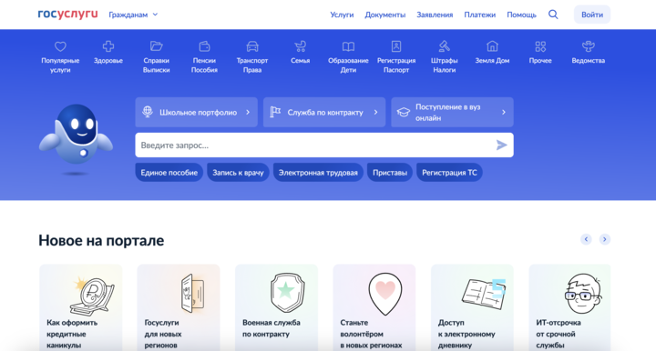Open the Регистрация Паспорт category

click(396, 56)
